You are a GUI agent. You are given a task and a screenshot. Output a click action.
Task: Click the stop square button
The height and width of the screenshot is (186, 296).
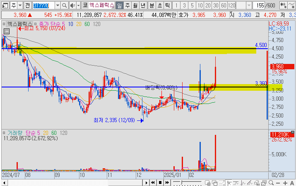click(160, 183)
